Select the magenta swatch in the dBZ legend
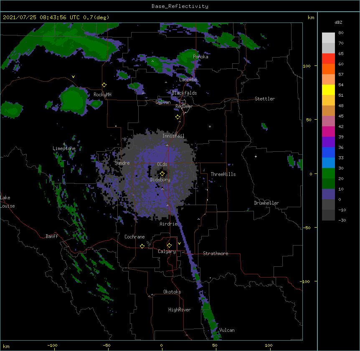360x351 pixels. [x=328, y=131]
